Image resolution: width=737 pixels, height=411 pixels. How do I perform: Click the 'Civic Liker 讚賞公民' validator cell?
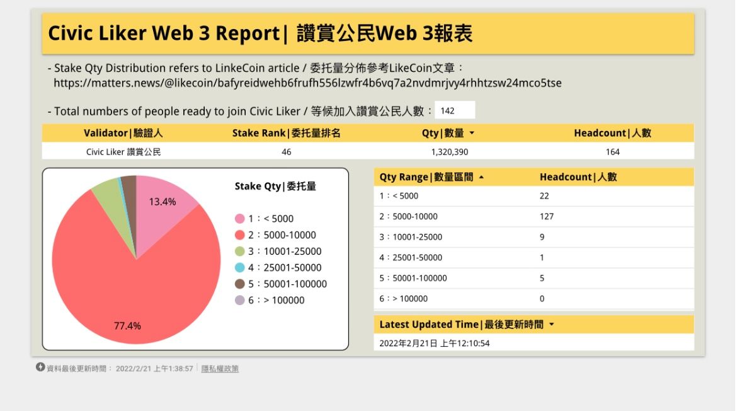click(123, 152)
